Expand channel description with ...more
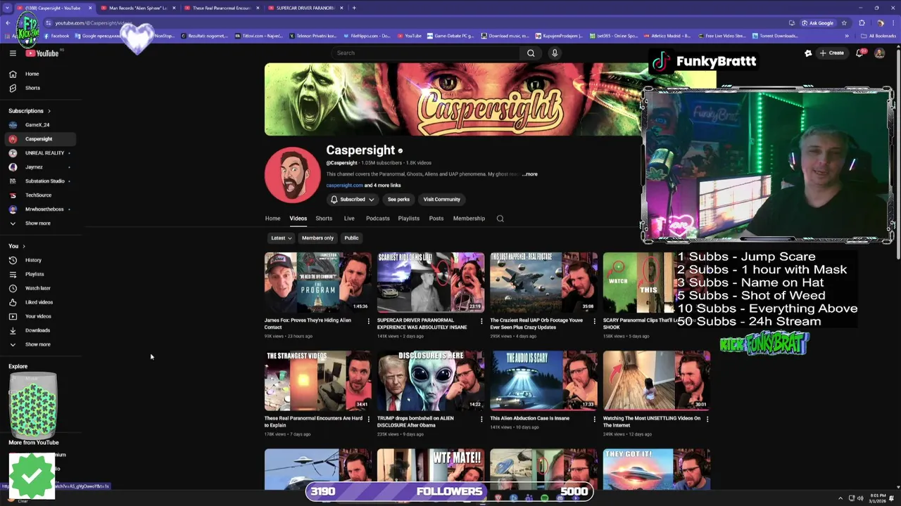Screen dimensions: 901x506 [x=529, y=174]
